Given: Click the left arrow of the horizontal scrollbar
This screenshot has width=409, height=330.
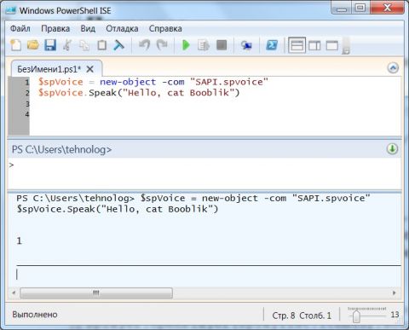Looking at the screenshot, I should click(x=14, y=292).
